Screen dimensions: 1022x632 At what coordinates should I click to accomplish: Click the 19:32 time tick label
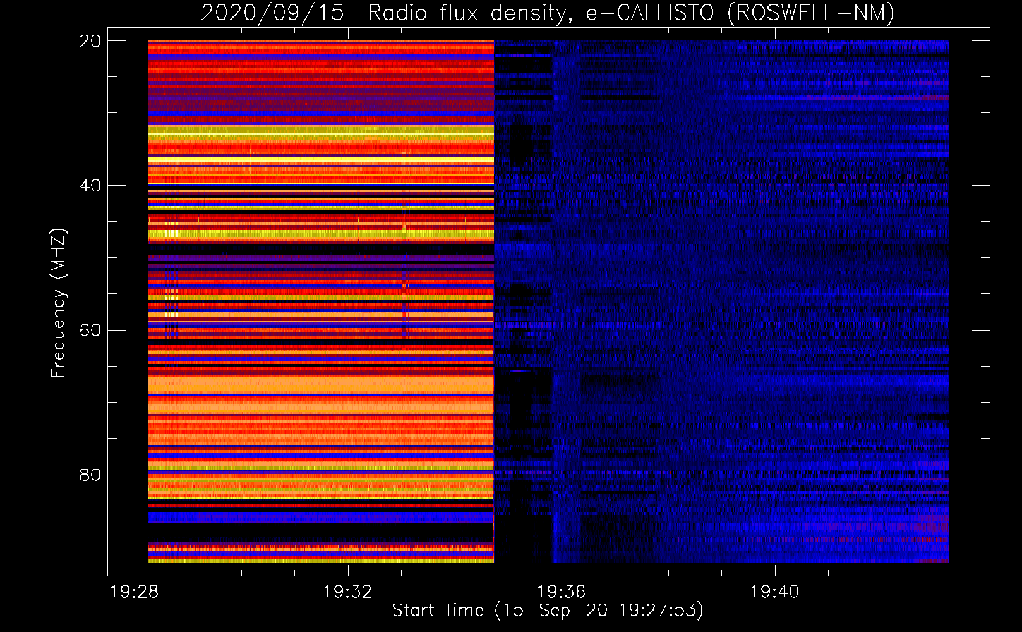pyautogui.click(x=347, y=592)
